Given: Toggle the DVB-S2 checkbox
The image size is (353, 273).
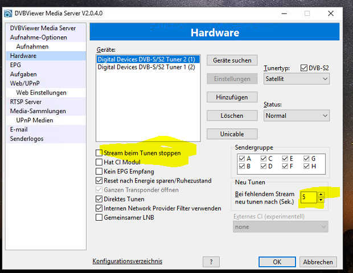Looking at the screenshot, I should pos(304,68).
